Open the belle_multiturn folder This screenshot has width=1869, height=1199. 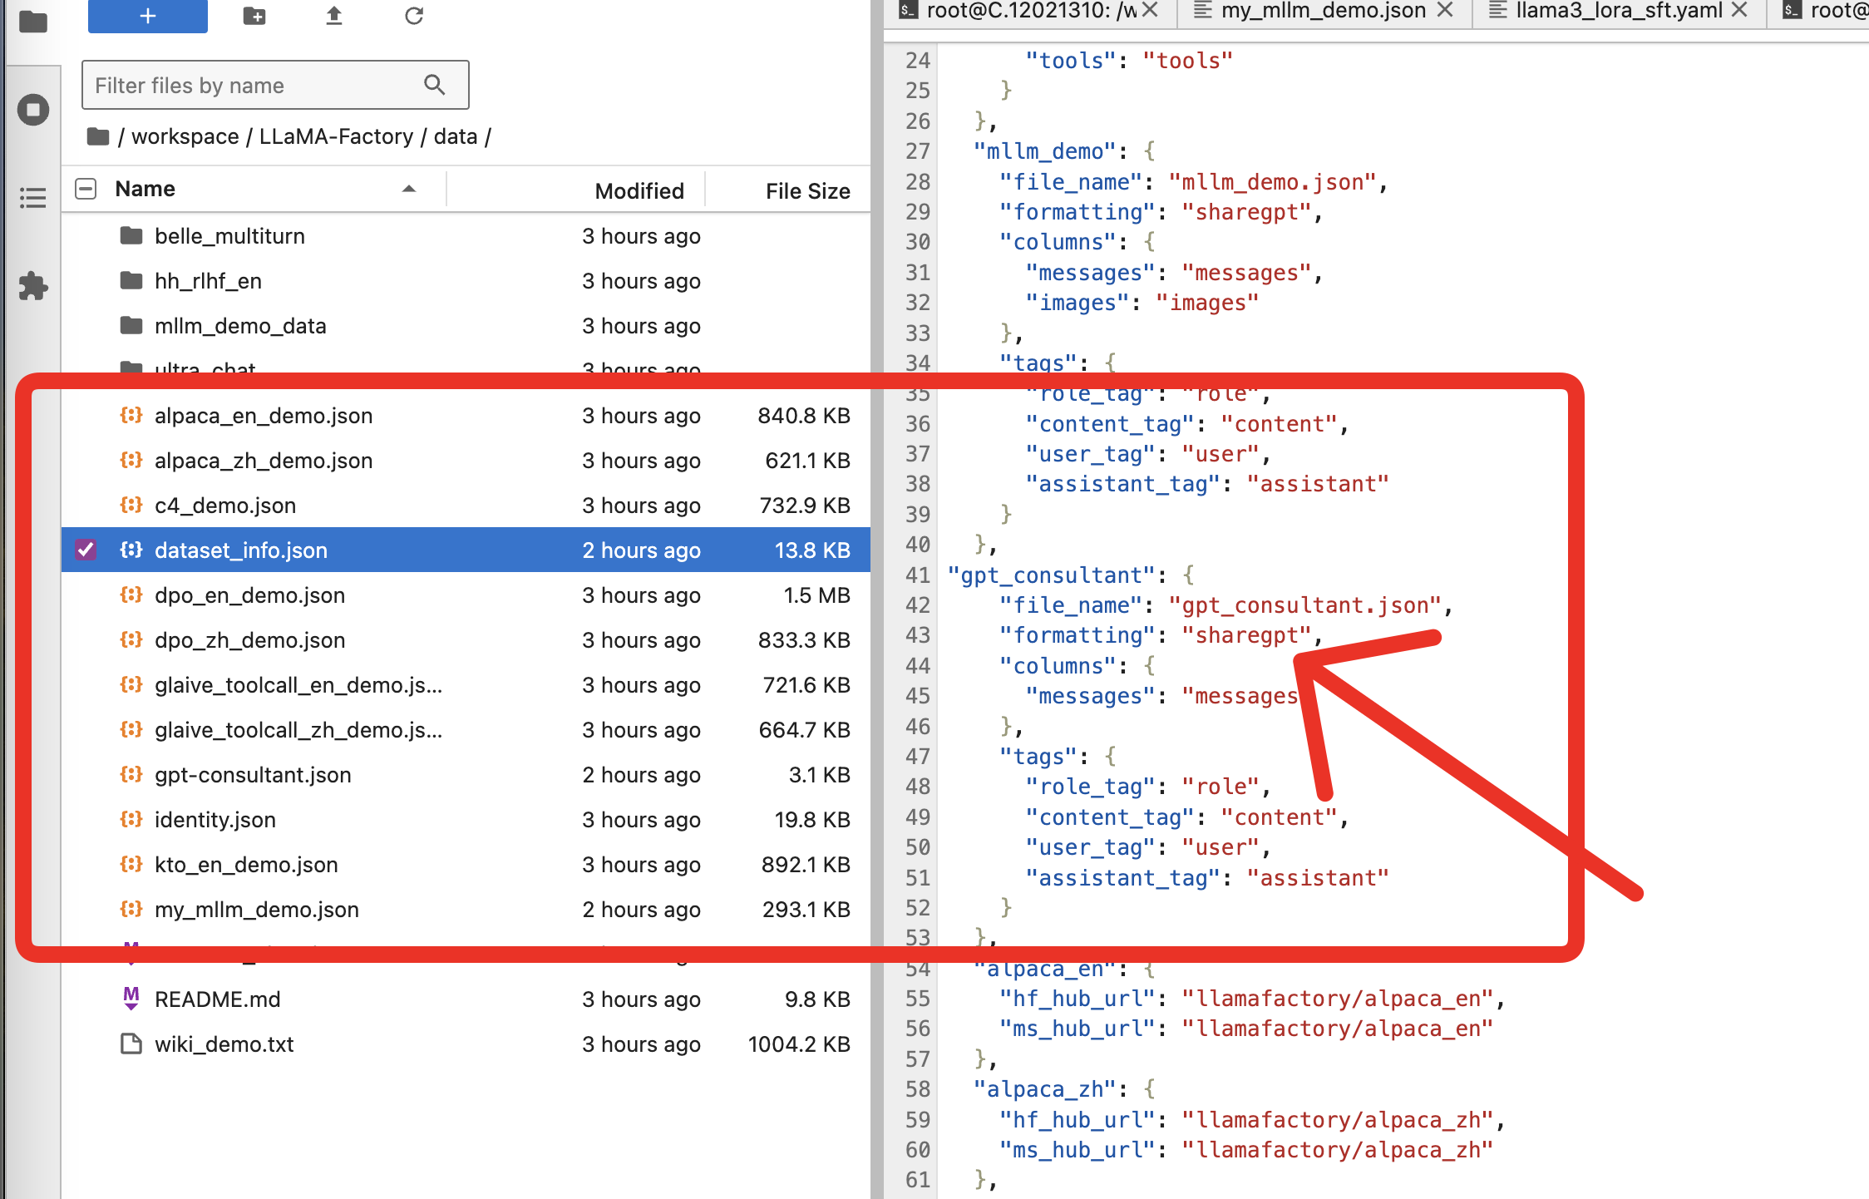(x=229, y=236)
